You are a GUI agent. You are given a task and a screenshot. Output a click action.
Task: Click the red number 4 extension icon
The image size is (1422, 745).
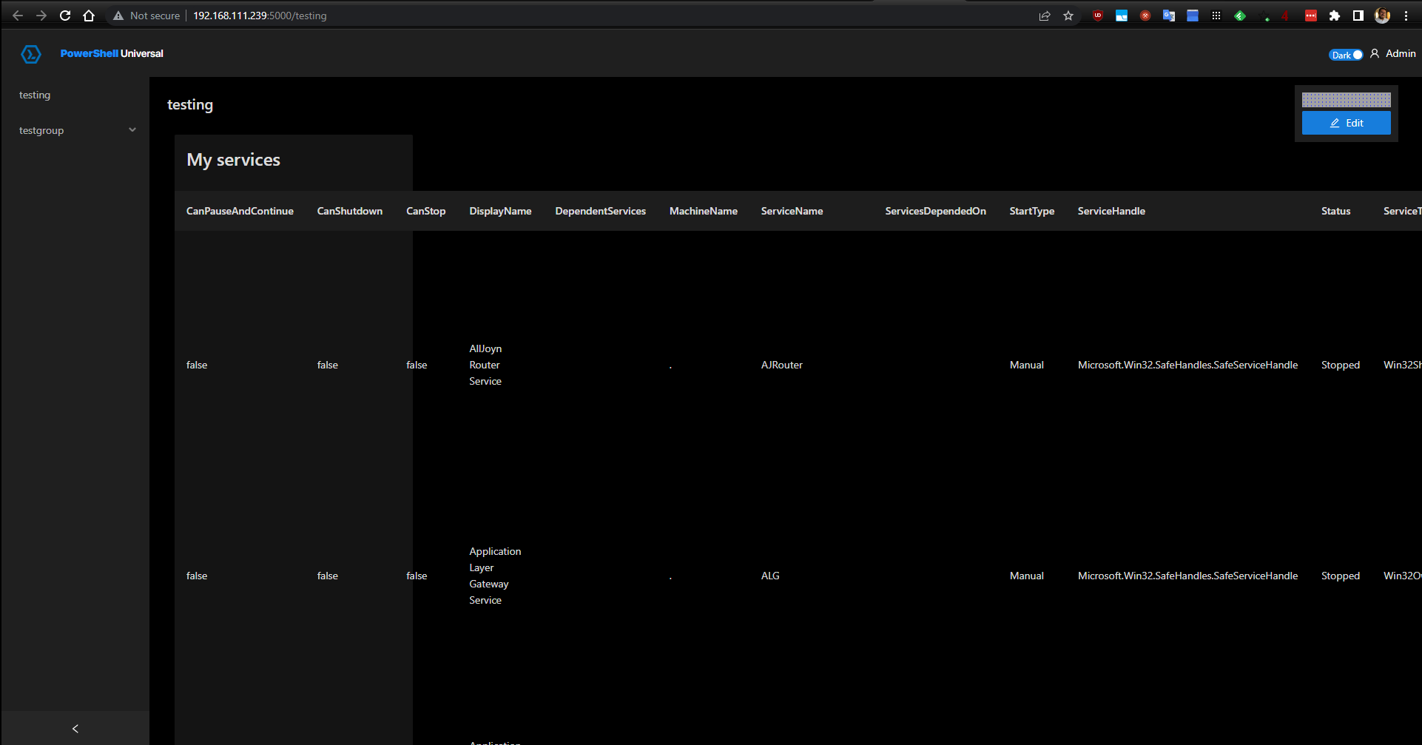(x=1285, y=16)
